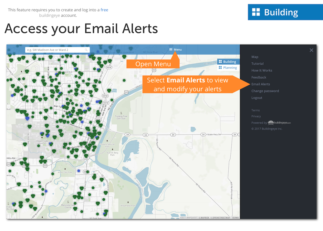Viewport: 323px width, 231px height.
Task: Click the buildingeye logo in the side menu
Action: point(279,123)
